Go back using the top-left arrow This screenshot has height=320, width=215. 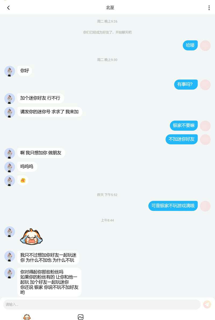coord(8,8)
